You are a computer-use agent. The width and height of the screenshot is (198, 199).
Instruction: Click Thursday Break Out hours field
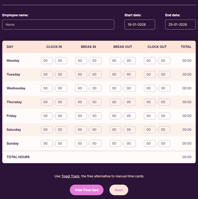pos(115,102)
